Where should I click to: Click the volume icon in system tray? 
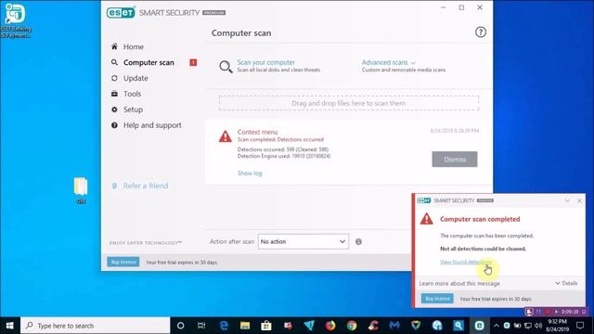click(538, 326)
